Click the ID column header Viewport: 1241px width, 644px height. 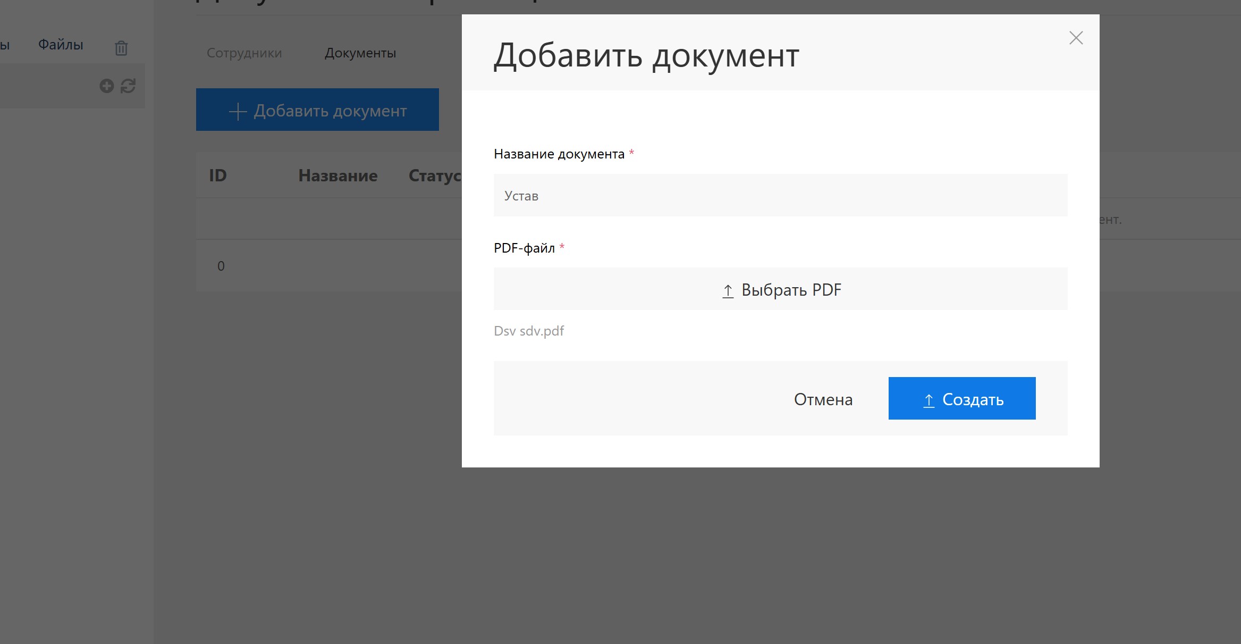coord(218,175)
